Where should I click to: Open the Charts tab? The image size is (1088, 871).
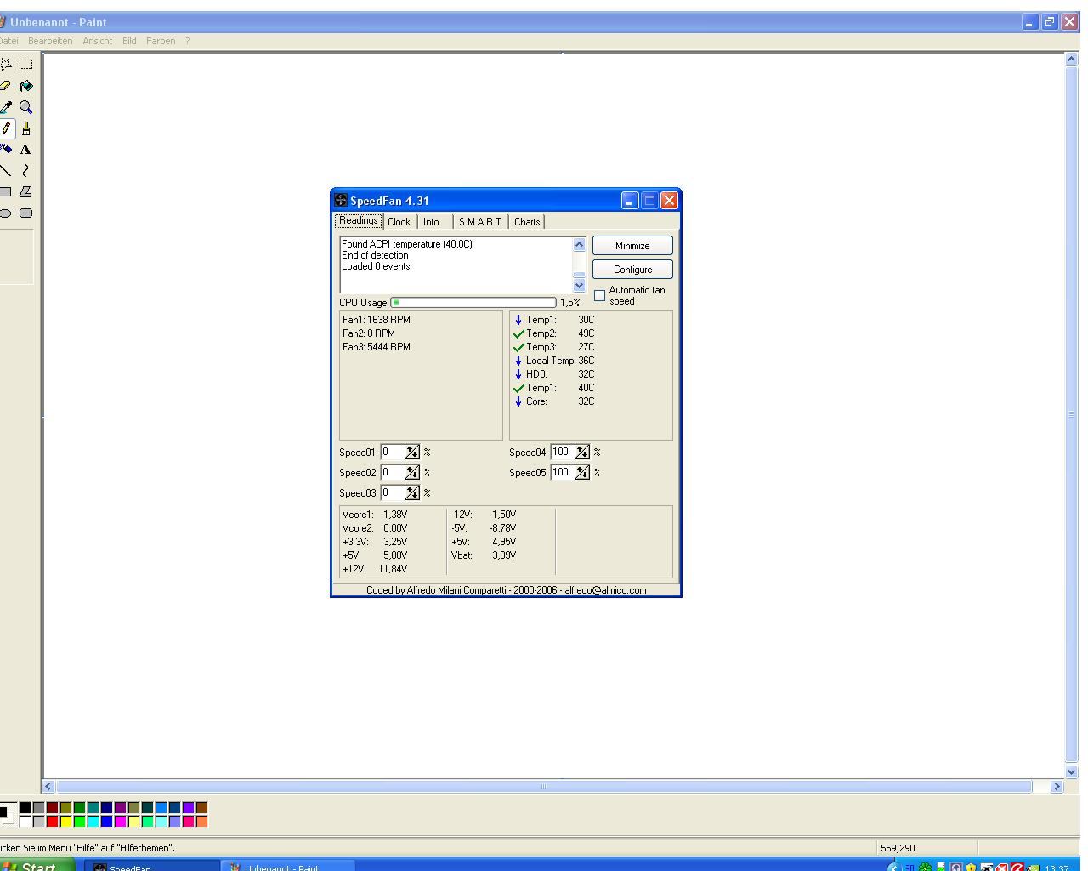coord(527,222)
